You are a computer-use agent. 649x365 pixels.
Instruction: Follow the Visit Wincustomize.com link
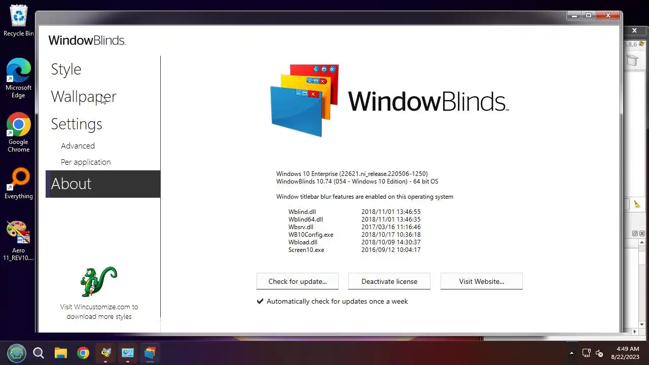click(99, 312)
